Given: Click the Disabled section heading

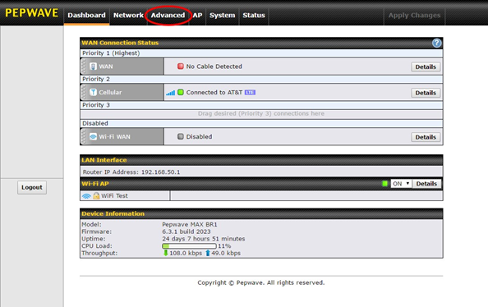Looking at the screenshot, I should [x=95, y=123].
